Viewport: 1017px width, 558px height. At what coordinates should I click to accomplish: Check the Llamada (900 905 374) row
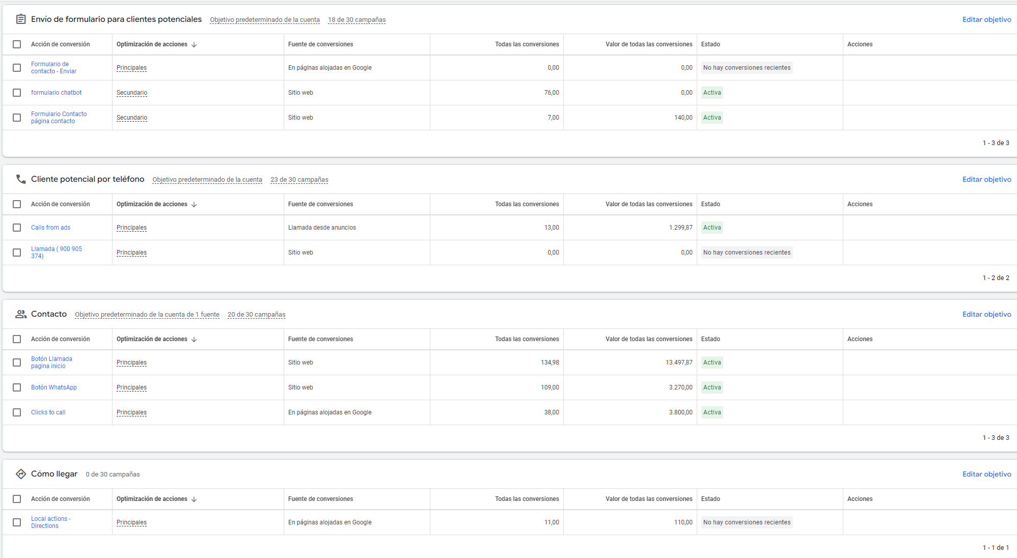17,253
